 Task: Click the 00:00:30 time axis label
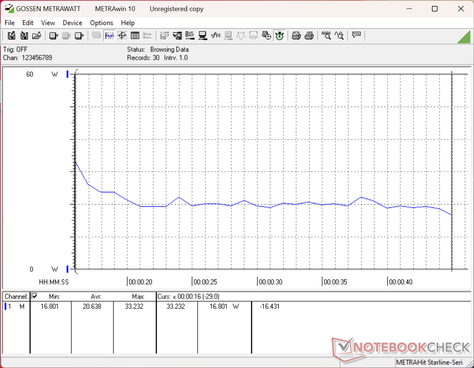tap(271, 282)
